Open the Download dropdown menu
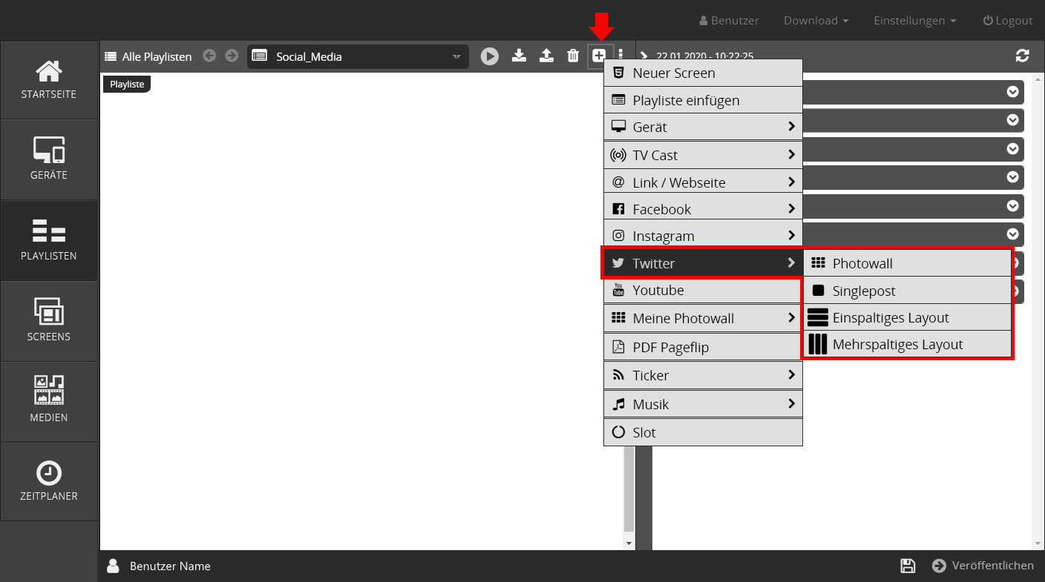The width and height of the screenshot is (1045, 582). [x=816, y=21]
